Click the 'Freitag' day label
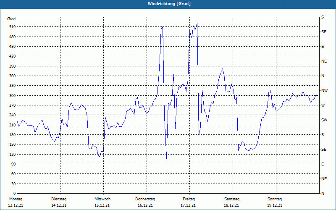Screen dimensions: 336x210 189,199
